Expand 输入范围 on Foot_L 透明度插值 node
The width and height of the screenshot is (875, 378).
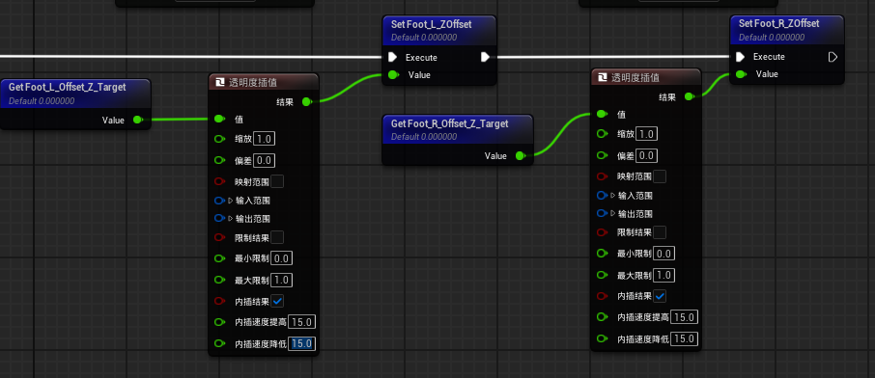[x=231, y=201]
